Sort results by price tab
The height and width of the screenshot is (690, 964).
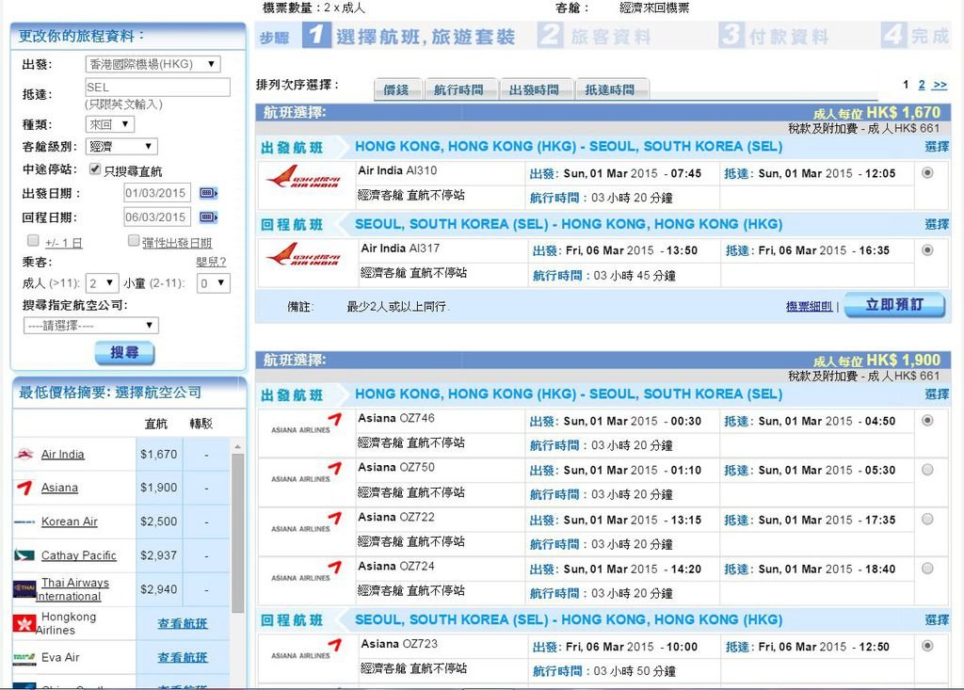(x=397, y=89)
